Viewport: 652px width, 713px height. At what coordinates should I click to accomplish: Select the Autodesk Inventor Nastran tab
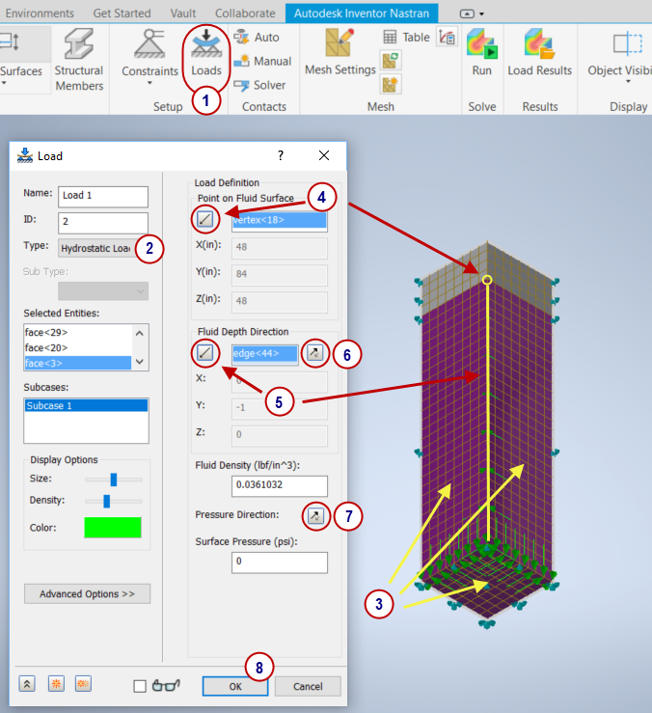click(x=362, y=14)
